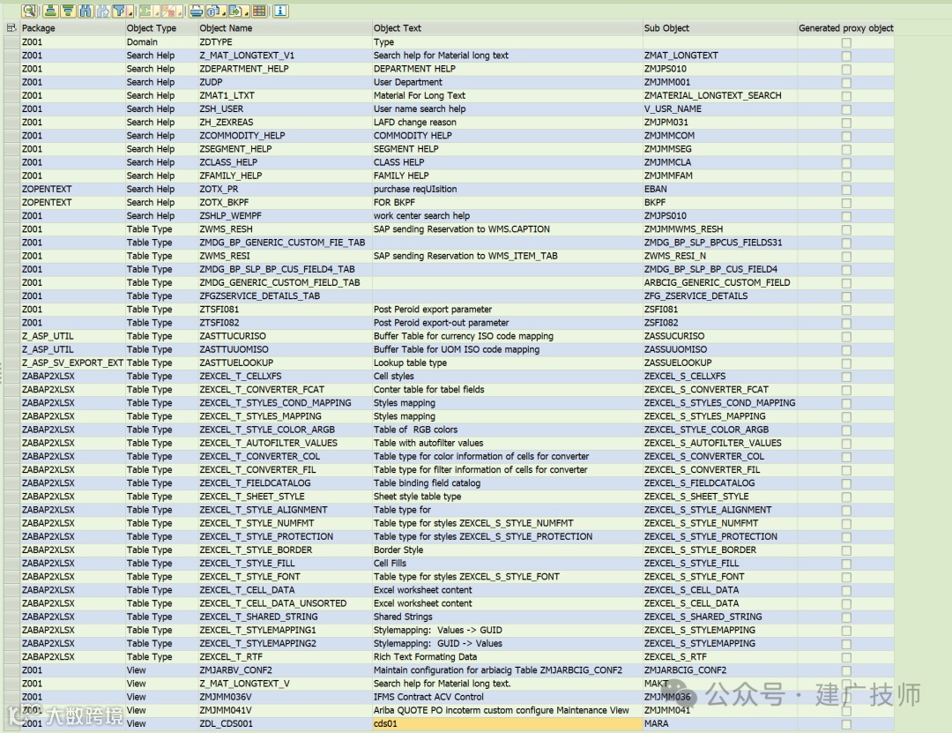Tick proxy checkbox for ZEXCEL_T_STYLE_FONT row

pyautogui.click(x=846, y=578)
